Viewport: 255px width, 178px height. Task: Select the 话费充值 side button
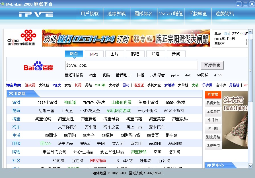click(x=213, y=146)
